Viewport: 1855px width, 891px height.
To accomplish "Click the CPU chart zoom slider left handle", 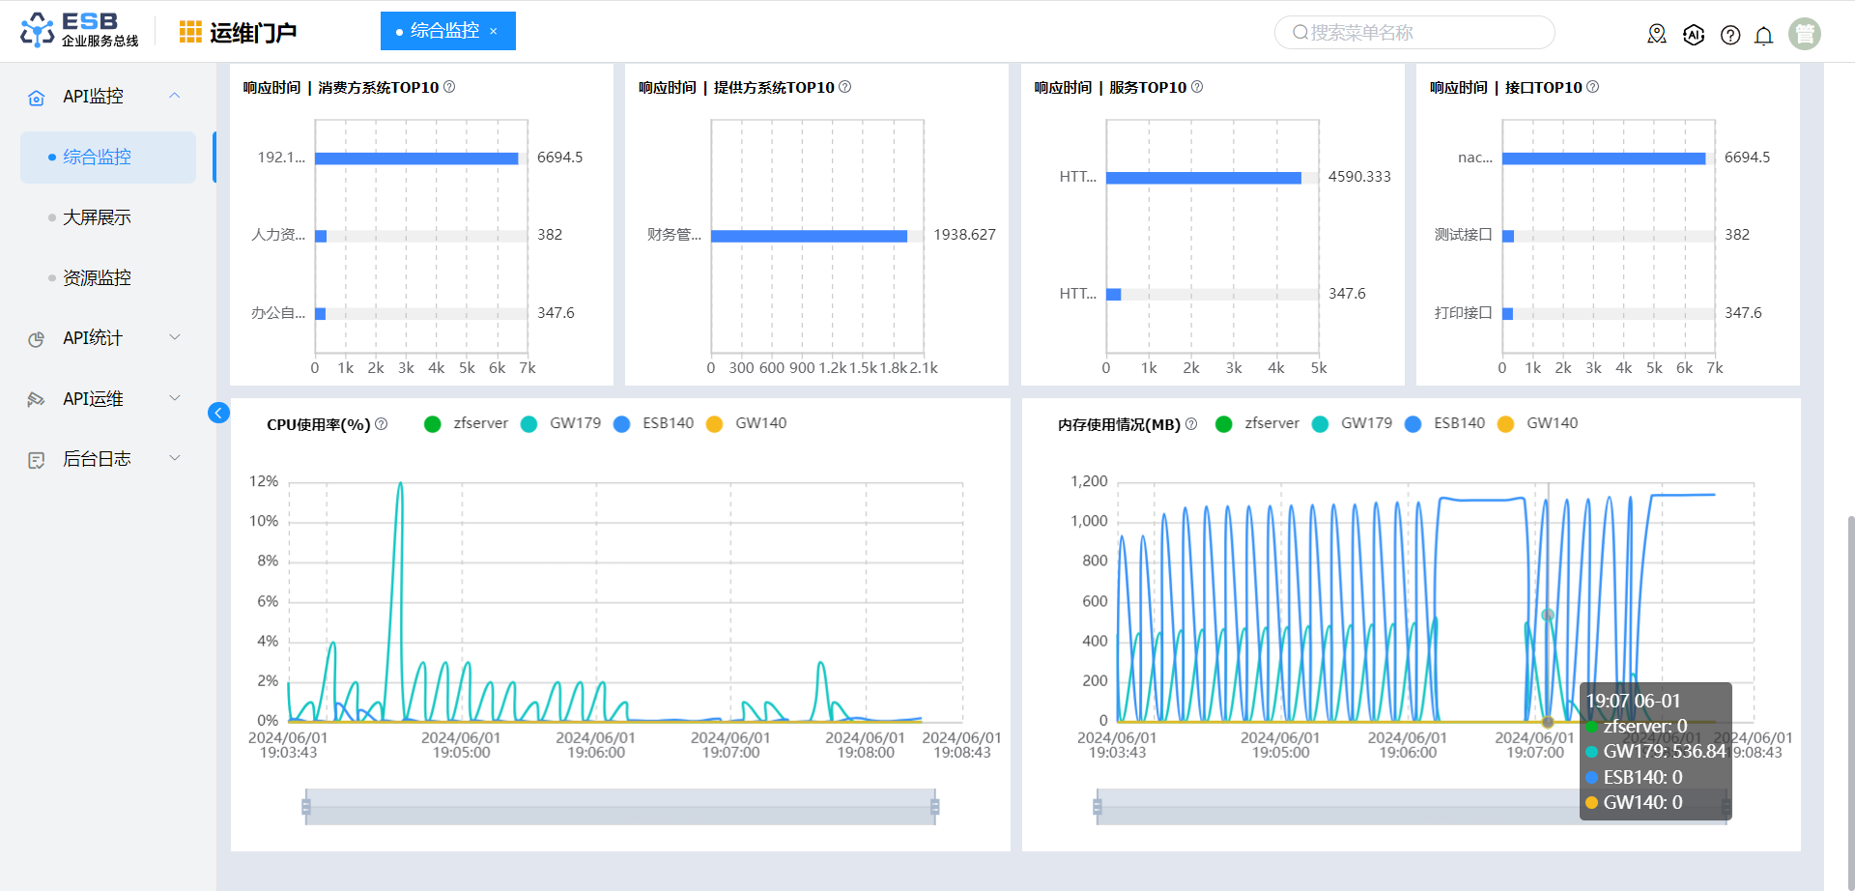I will (x=306, y=807).
